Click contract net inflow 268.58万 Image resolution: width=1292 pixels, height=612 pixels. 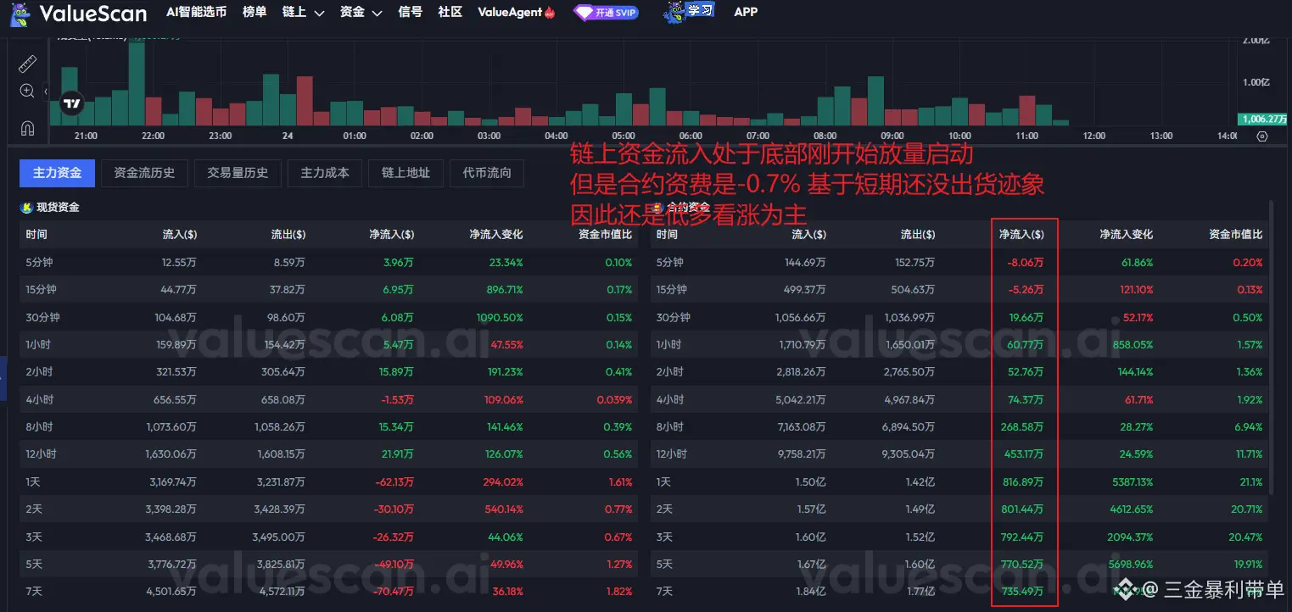tap(1023, 427)
